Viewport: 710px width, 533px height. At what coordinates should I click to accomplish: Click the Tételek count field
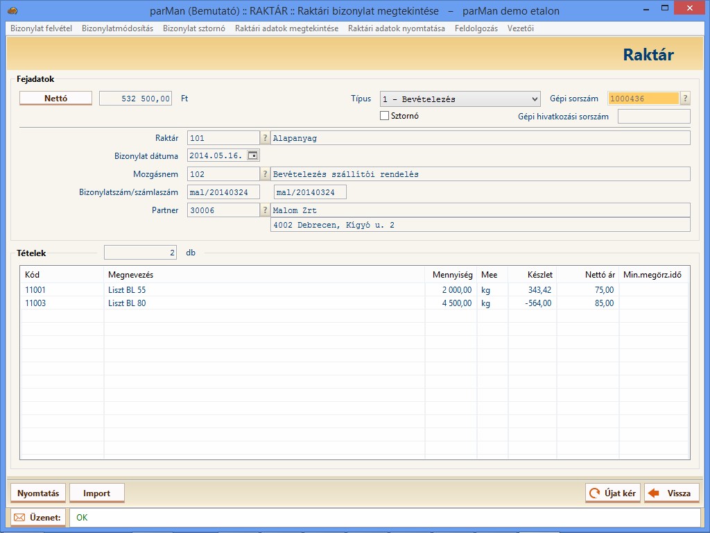tap(140, 253)
